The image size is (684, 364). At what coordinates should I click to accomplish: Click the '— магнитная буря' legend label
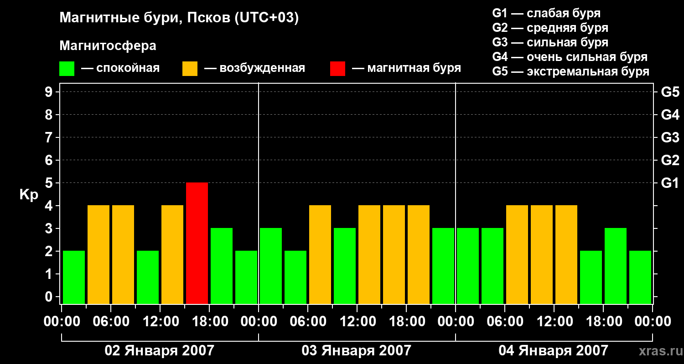(x=406, y=69)
